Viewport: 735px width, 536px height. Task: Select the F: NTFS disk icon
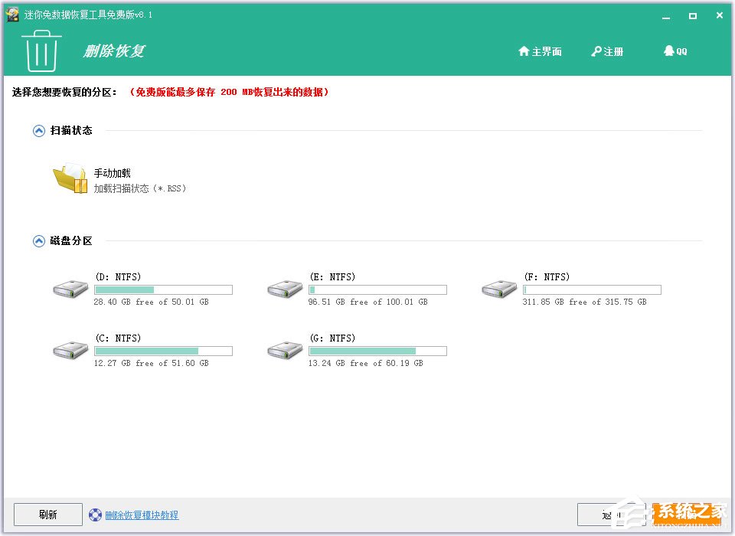(498, 289)
